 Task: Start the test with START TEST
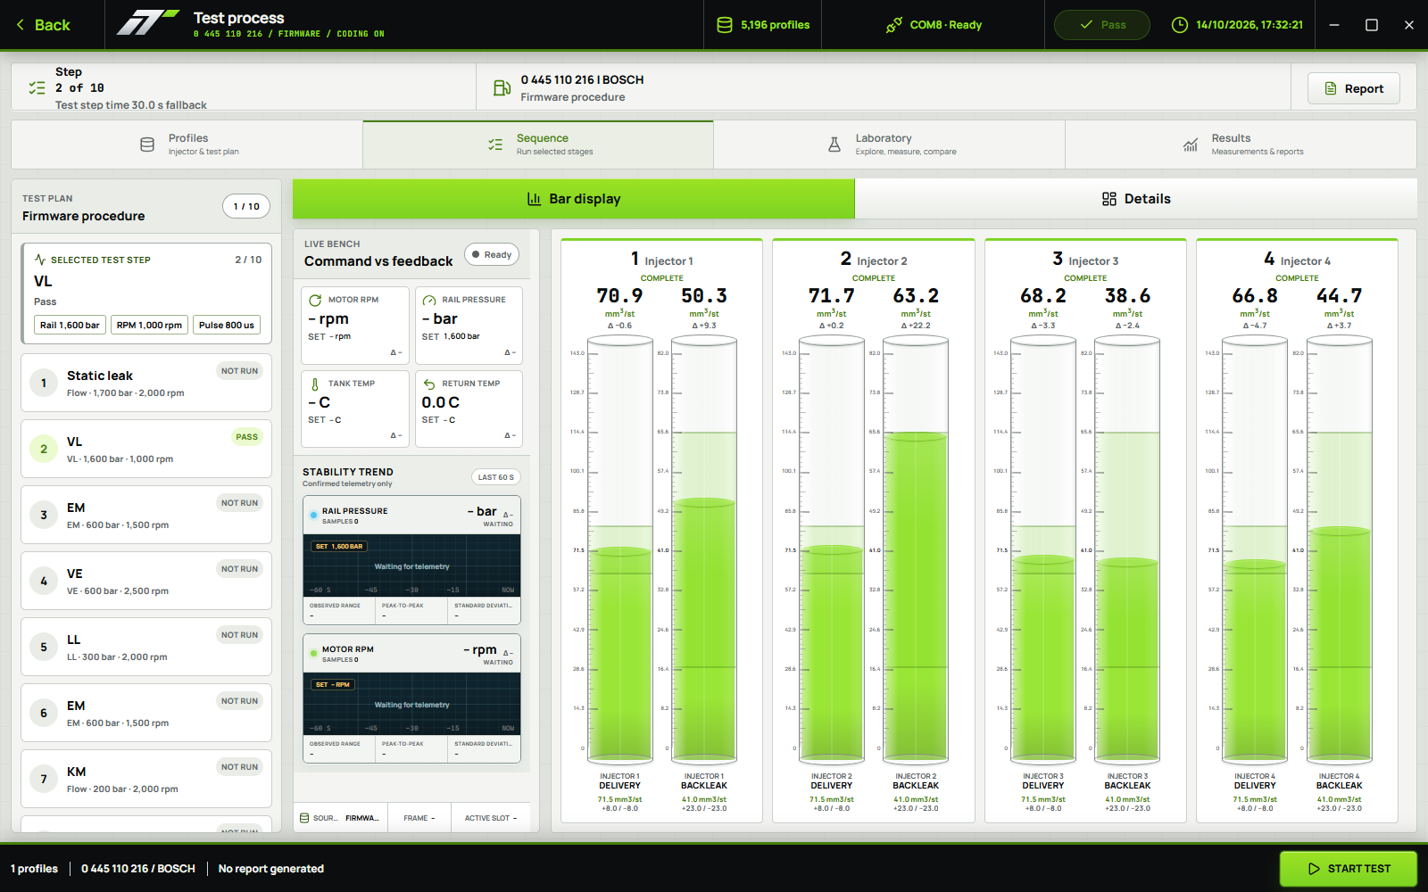tap(1349, 869)
